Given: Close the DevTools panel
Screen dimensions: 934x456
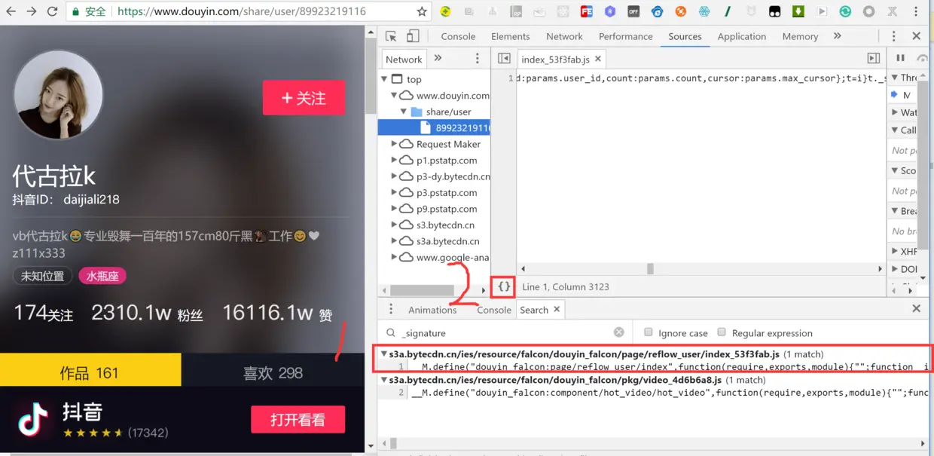Looking at the screenshot, I should pyautogui.click(x=917, y=36).
